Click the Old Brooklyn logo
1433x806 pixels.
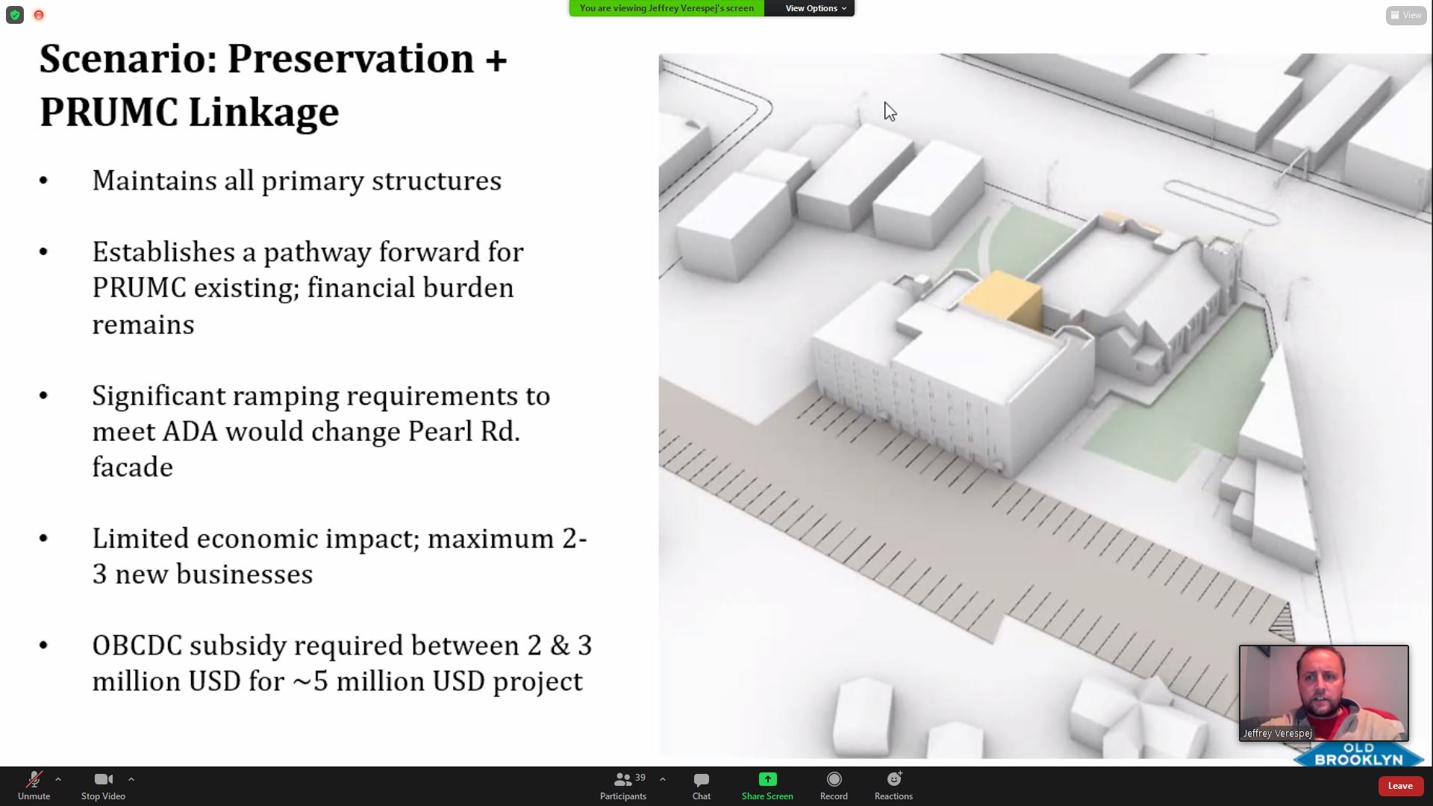(x=1358, y=754)
